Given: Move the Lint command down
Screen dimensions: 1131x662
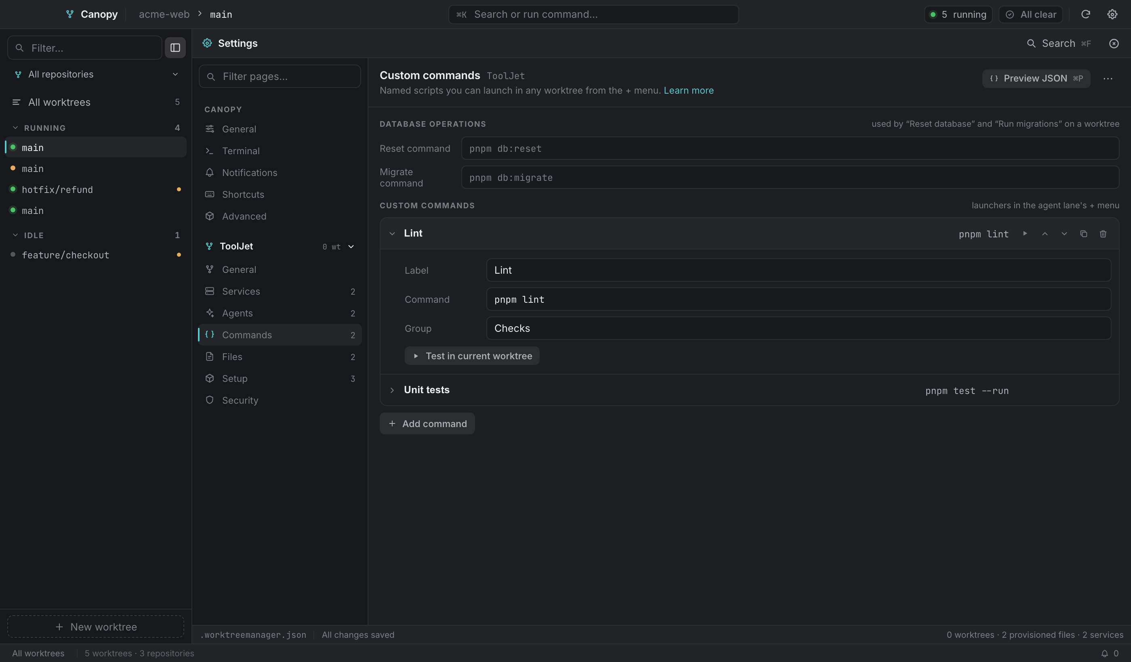Looking at the screenshot, I should pyautogui.click(x=1064, y=234).
